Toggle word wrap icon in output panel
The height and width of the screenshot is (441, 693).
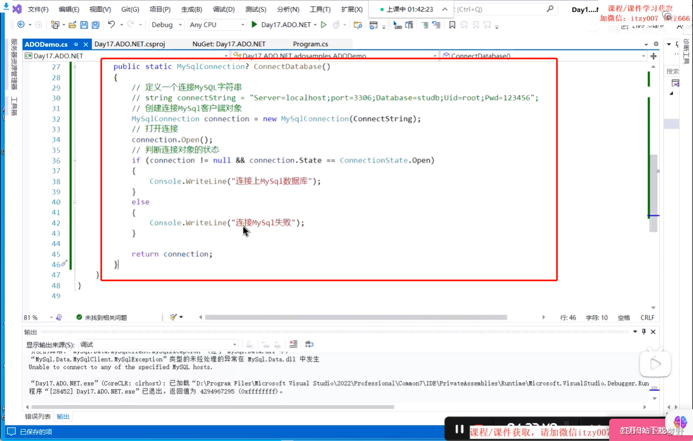pyautogui.click(x=309, y=344)
